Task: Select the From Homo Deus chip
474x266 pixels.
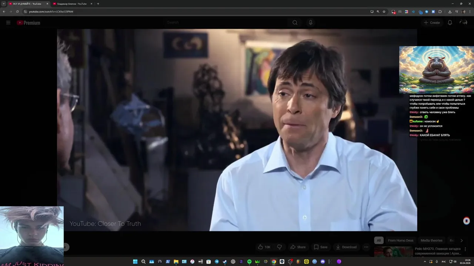Action: (401, 241)
